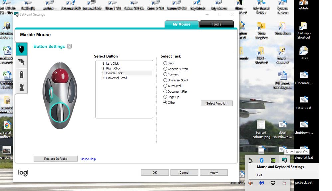The image size is (332, 191).
Task: Open the Button Settings mouse sidebar icon
Action: (21, 49)
